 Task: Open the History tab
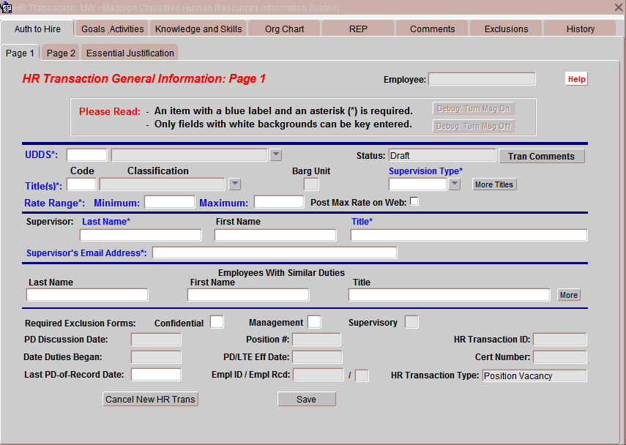pos(580,29)
